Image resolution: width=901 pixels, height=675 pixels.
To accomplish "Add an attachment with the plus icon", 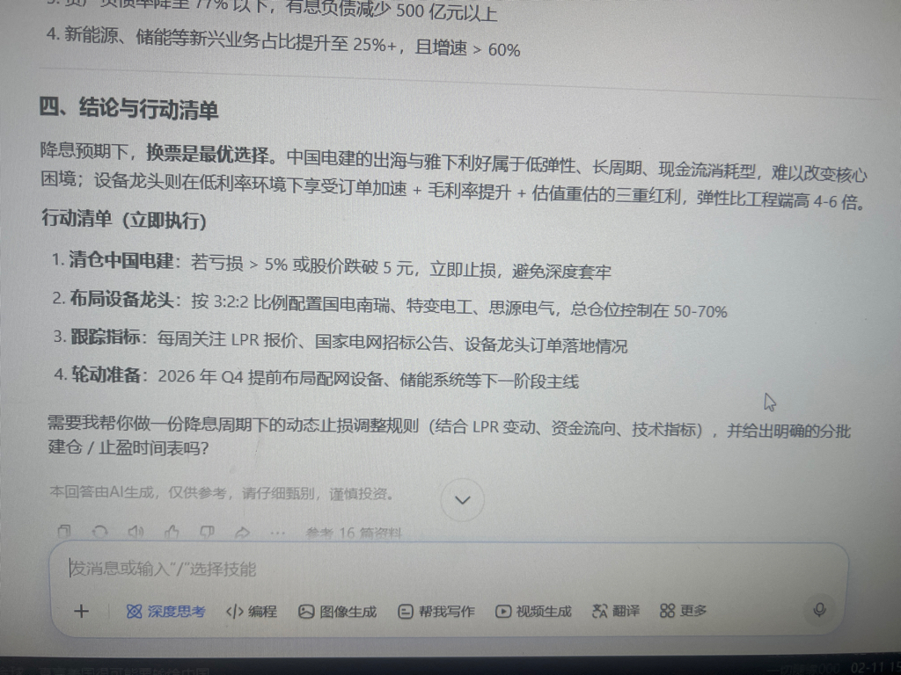I will pos(82,611).
